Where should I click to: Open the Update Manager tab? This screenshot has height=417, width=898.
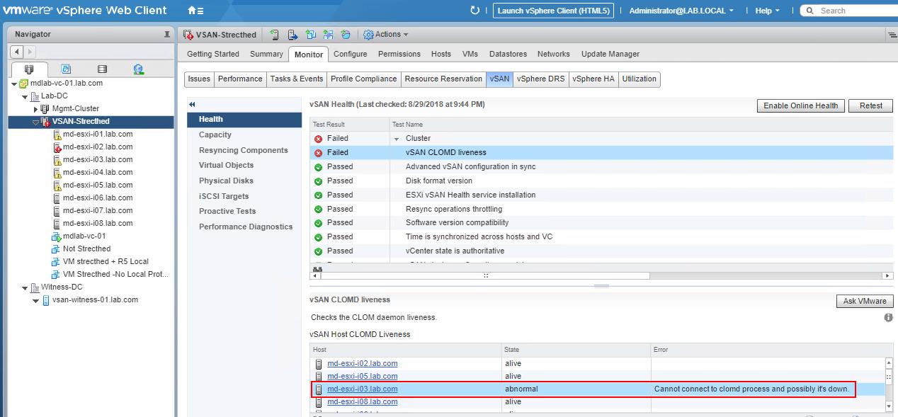point(610,54)
